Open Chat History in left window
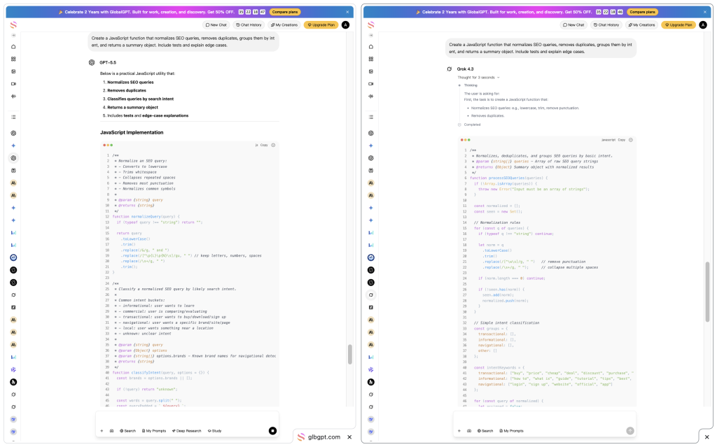The image size is (717, 447). click(249, 24)
